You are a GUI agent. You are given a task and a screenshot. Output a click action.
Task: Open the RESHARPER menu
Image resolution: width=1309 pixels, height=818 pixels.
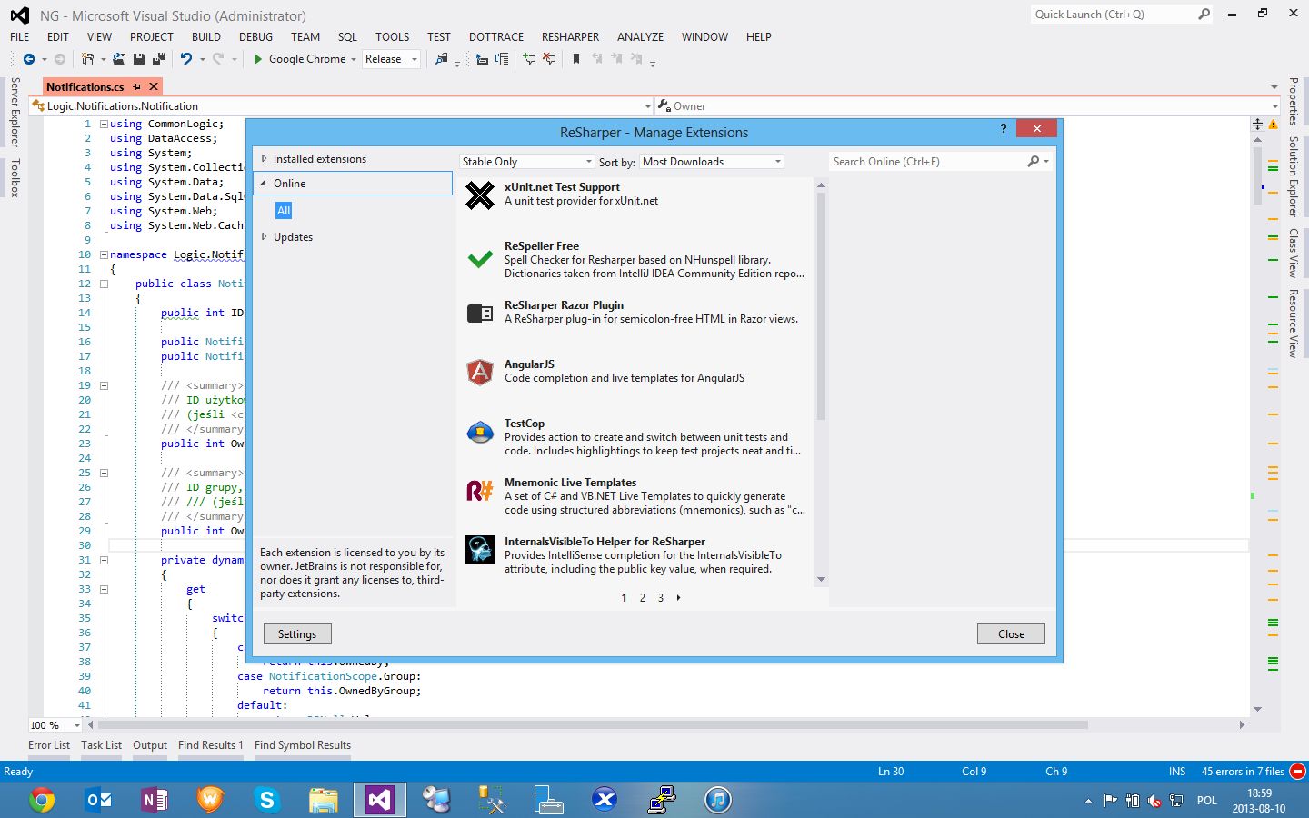click(570, 37)
